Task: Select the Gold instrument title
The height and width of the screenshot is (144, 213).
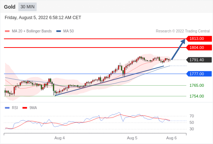Action: 10,7
